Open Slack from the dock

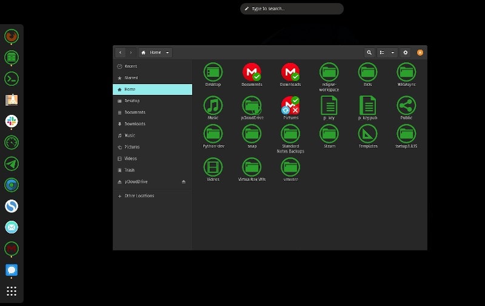pyautogui.click(x=12, y=121)
